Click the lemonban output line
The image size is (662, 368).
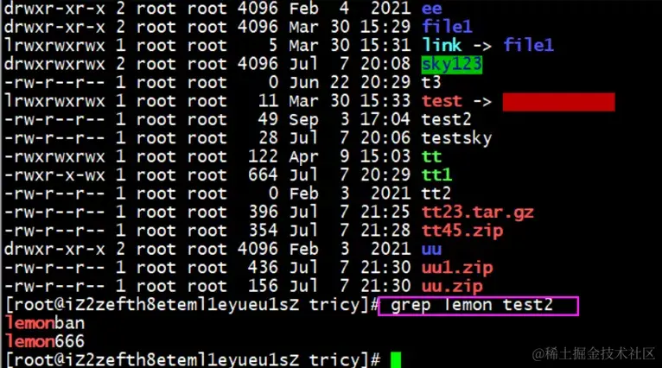pyautogui.click(x=45, y=323)
